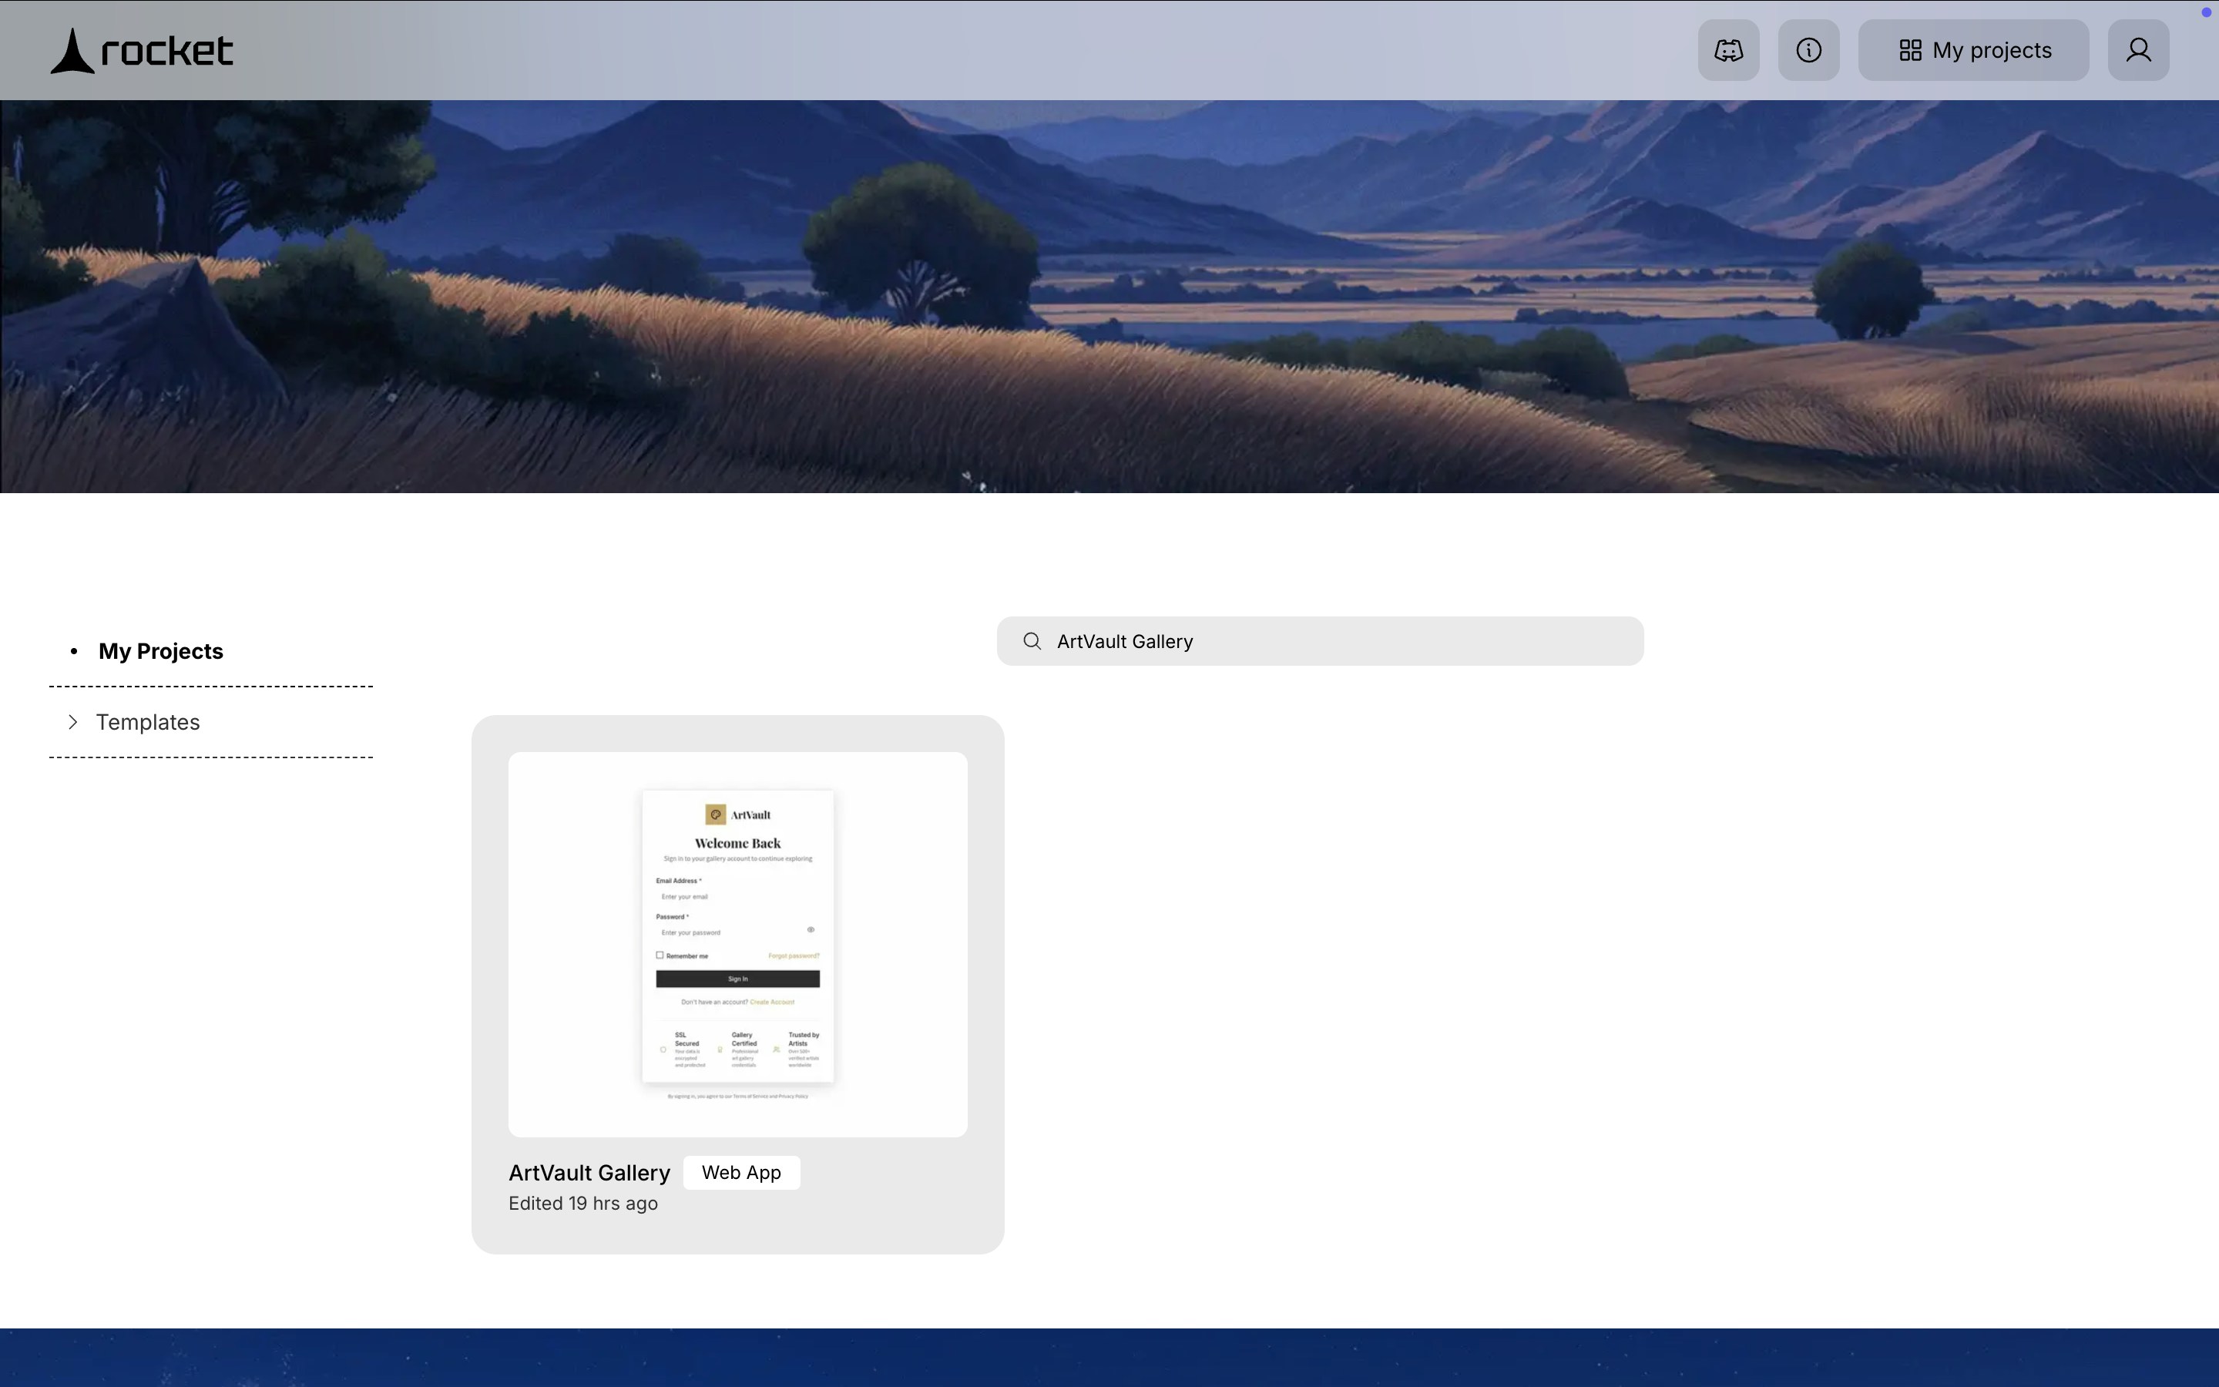Click inside the ArtVault Gallery search field

(x=1284, y=640)
